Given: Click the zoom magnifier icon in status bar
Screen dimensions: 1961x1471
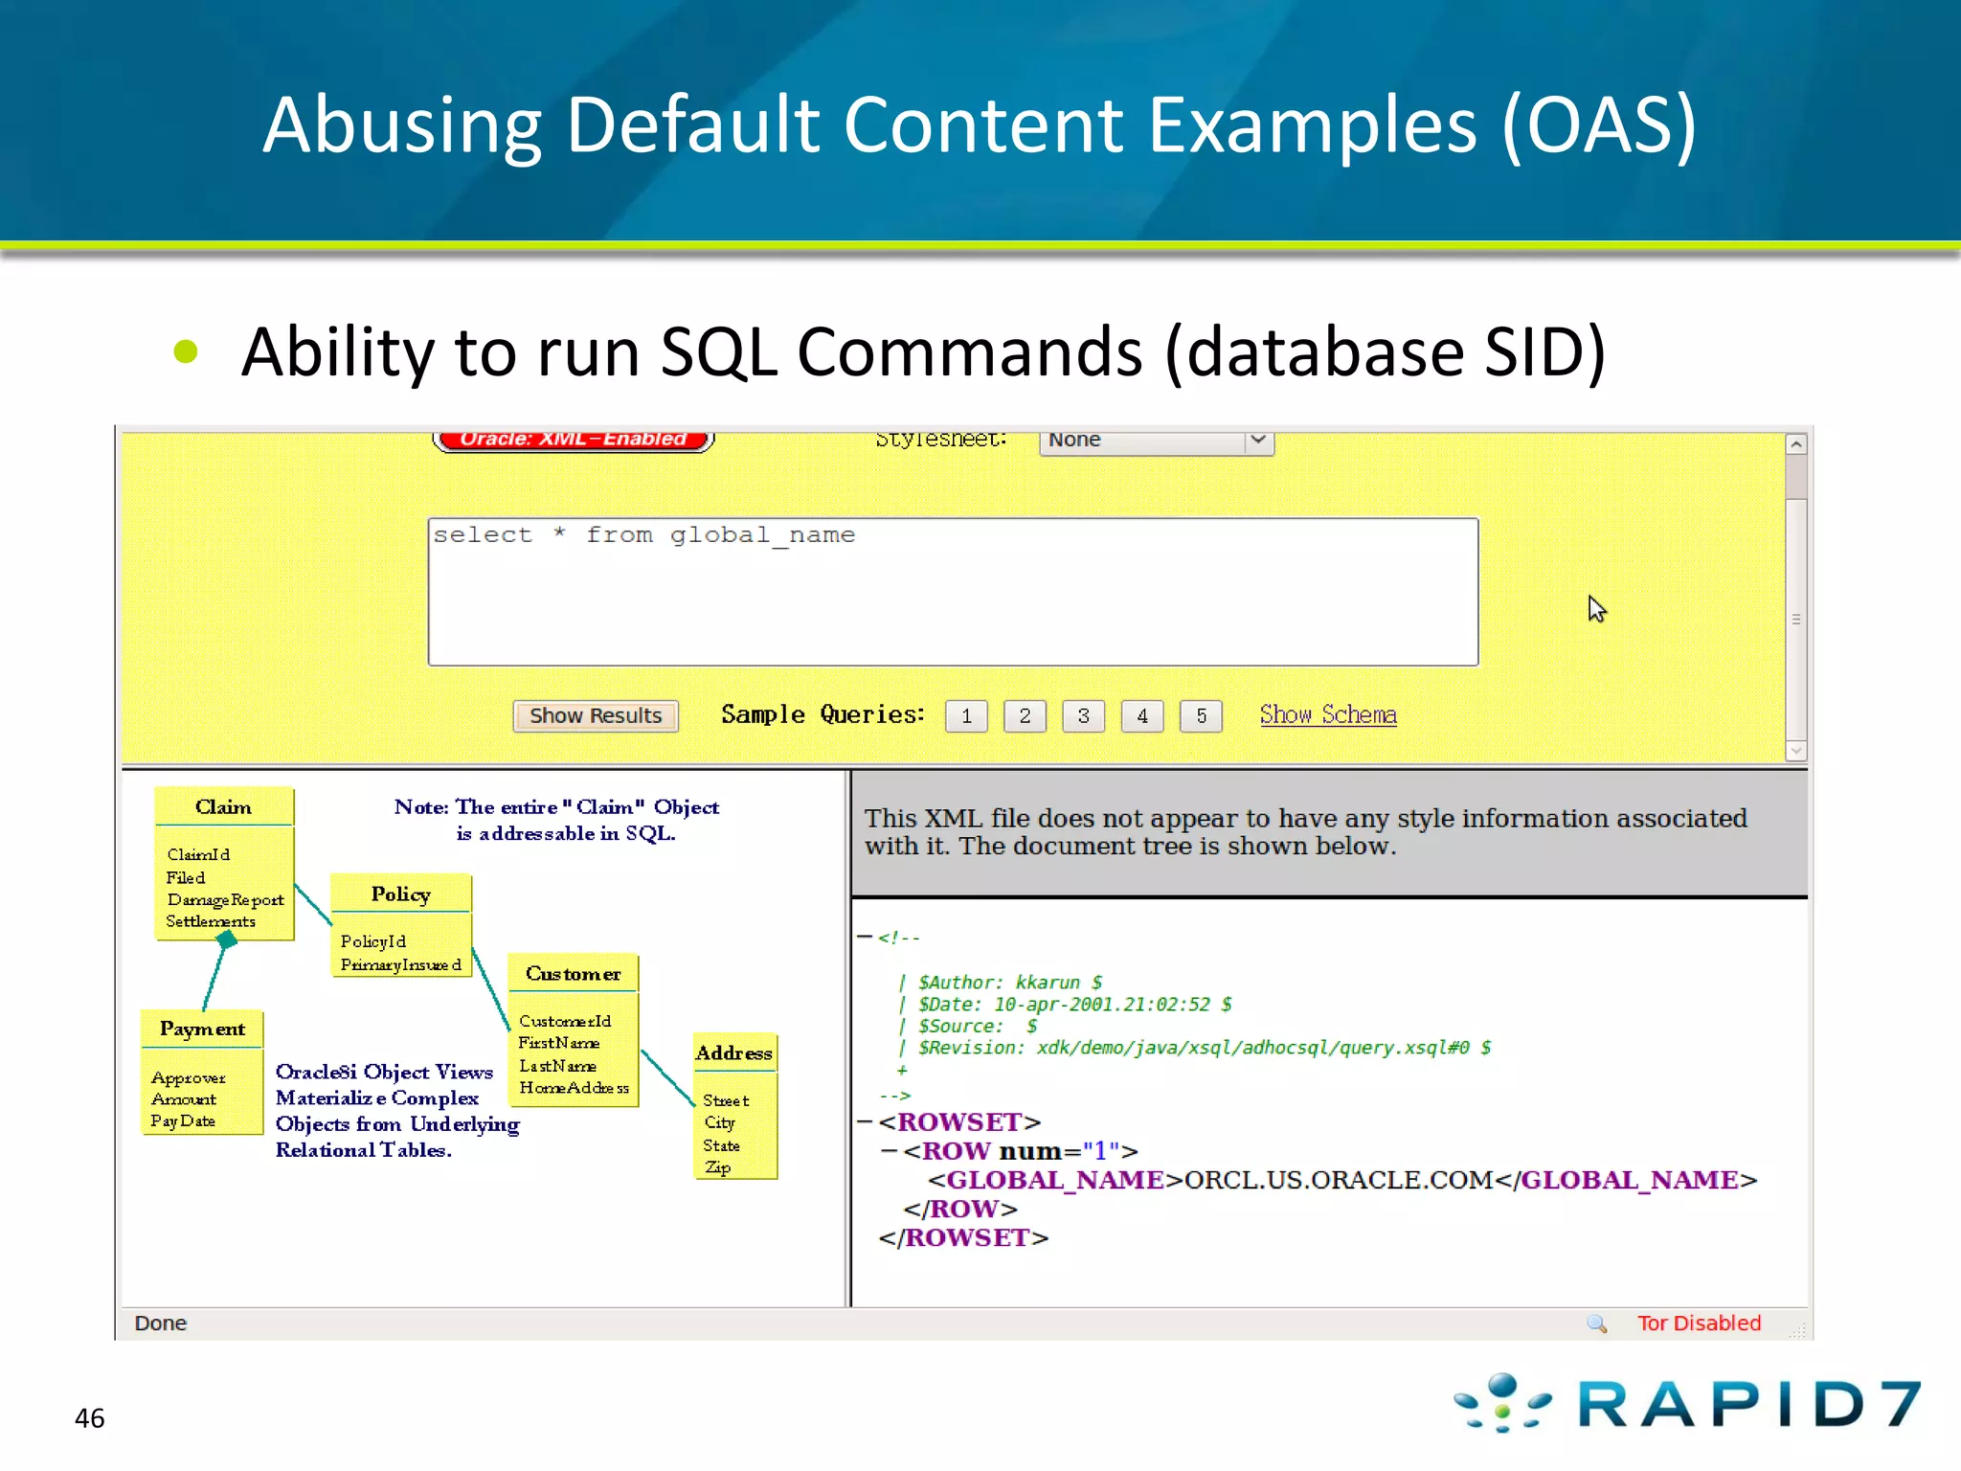Looking at the screenshot, I should pos(1596,1324).
